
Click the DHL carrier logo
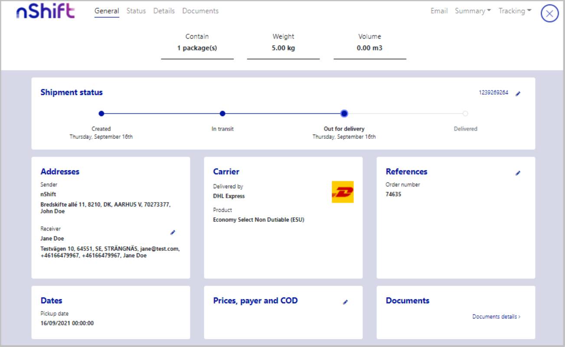pyautogui.click(x=343, y=192)
